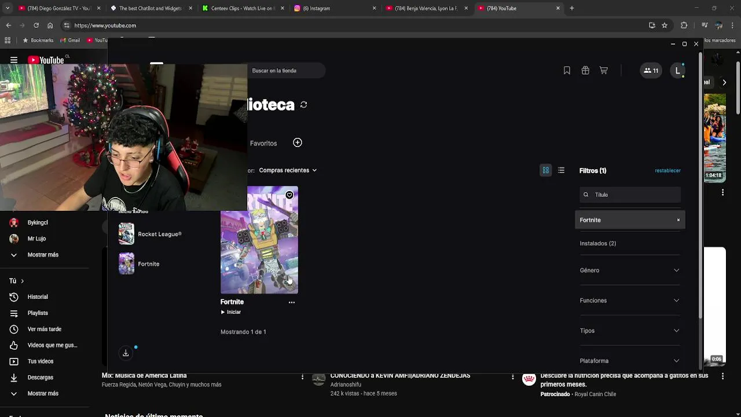Reload the page in Chrome
Viewport: 741px width, 417px height.
pos(36,25)
